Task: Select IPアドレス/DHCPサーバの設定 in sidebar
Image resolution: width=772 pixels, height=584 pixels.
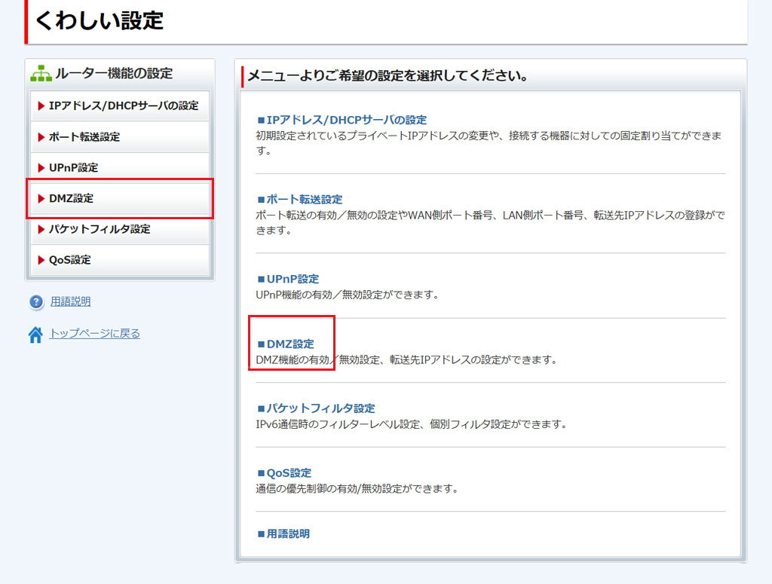Action: point(123,106)
